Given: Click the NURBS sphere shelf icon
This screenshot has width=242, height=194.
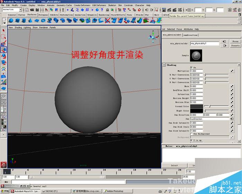Looking at the screenshot, I should pos(11,20).
